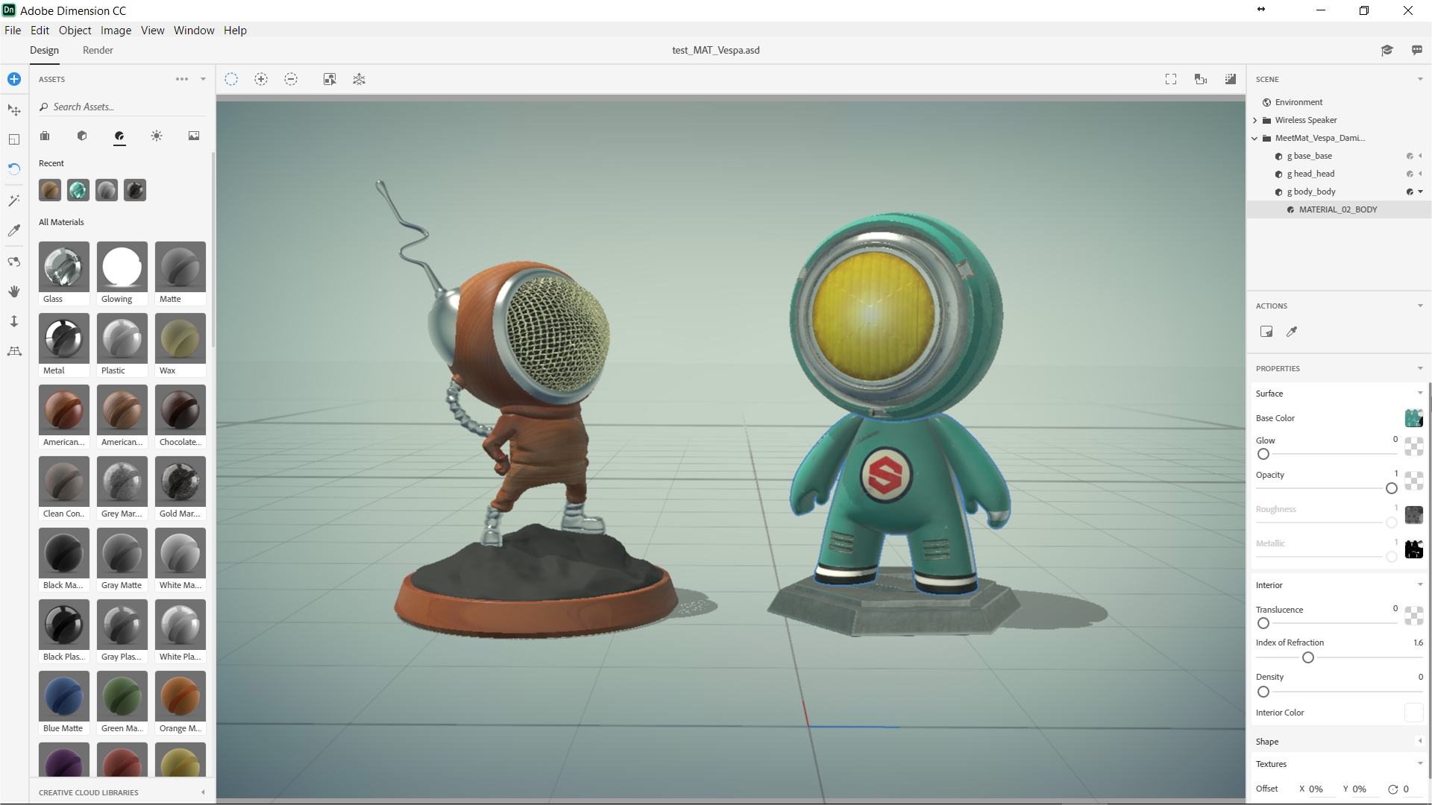Click the frame all icon in canvas toolbar
The image size is (1432, 805).
pyautogui.click(x=359, y=79)
